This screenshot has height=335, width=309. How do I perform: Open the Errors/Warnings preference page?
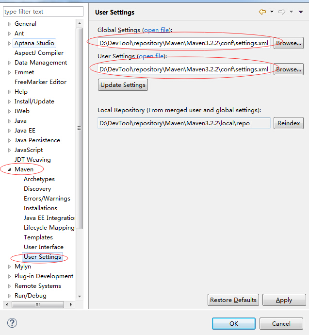[x=47, y=199]
